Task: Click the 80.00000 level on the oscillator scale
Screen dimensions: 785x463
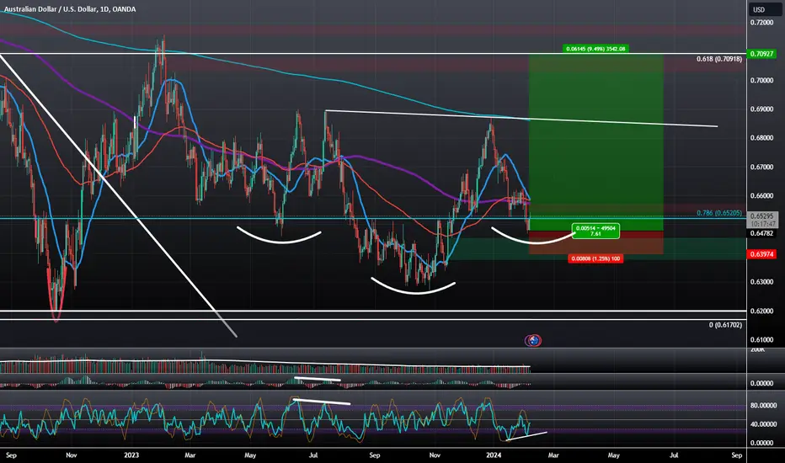Action: pos(762,406)
